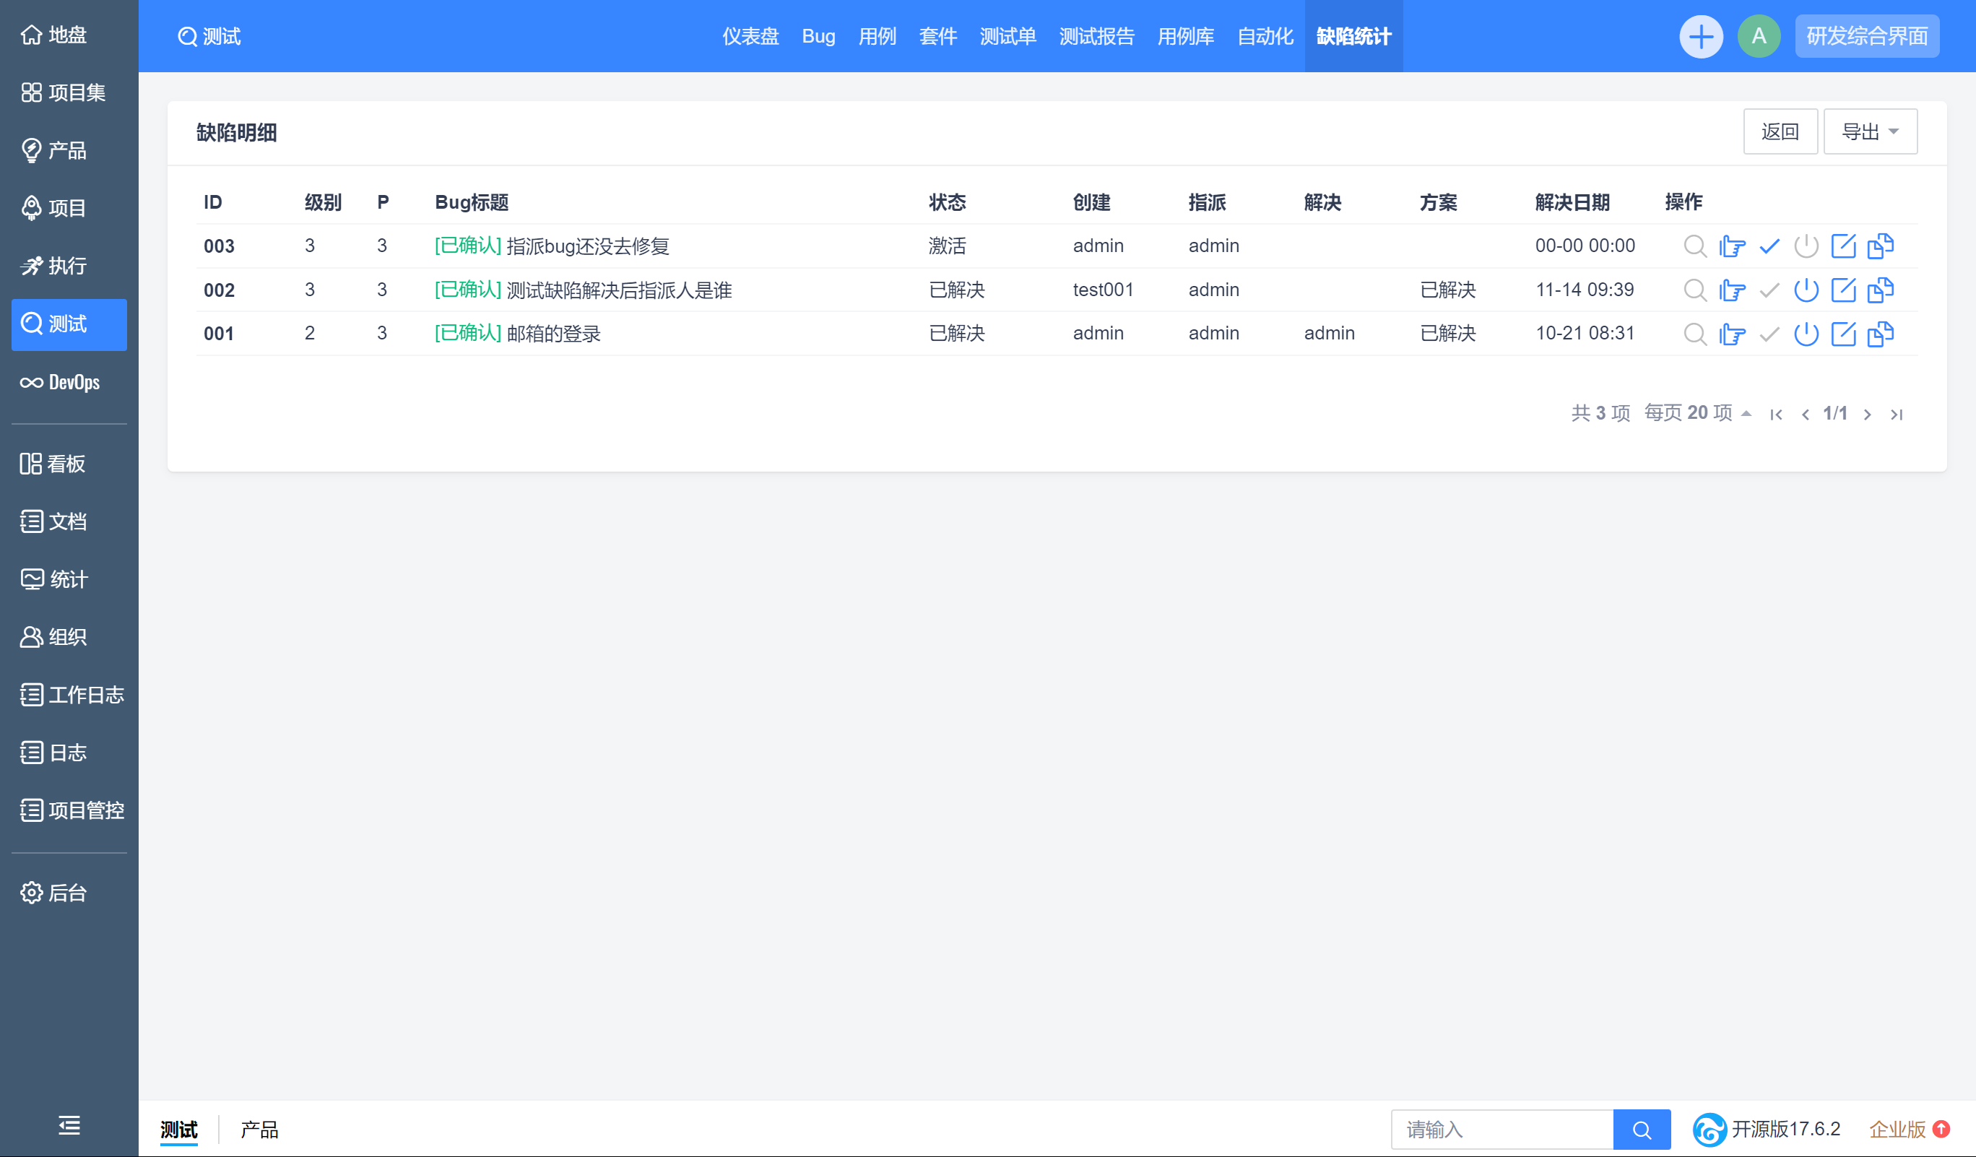Viewport: 1976px width, 1157px height.
Task: Go to next page arrow
Action: click(x=1867, y=414)
